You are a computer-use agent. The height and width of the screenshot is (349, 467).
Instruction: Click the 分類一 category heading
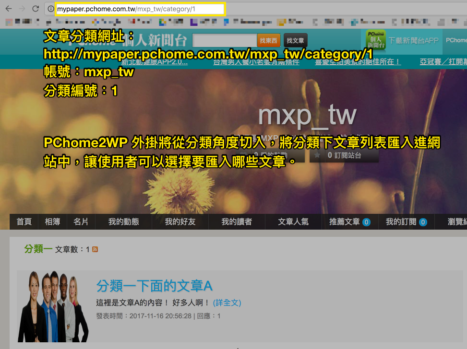click(x=38, y=249)
